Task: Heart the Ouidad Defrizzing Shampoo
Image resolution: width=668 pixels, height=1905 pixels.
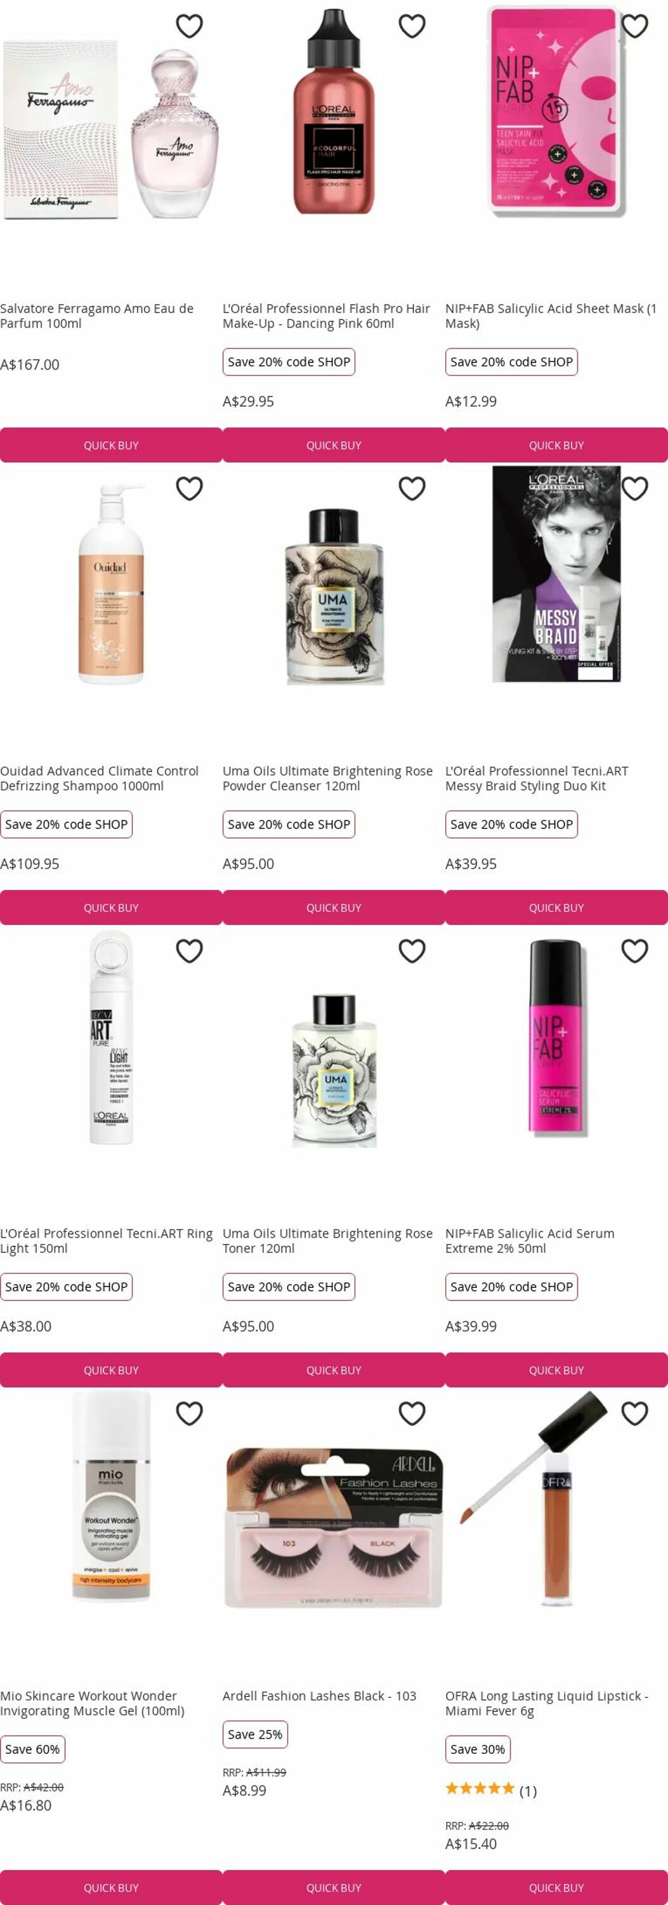Action: tap(189, 489)
